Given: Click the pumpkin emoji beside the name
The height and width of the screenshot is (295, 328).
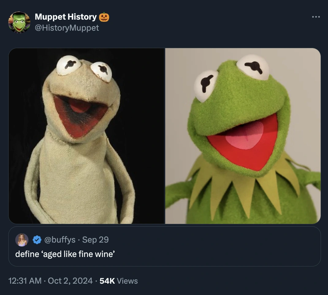Looking at the screenshot, I should (104, 17).
